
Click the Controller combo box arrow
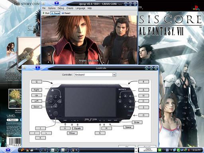114,75
